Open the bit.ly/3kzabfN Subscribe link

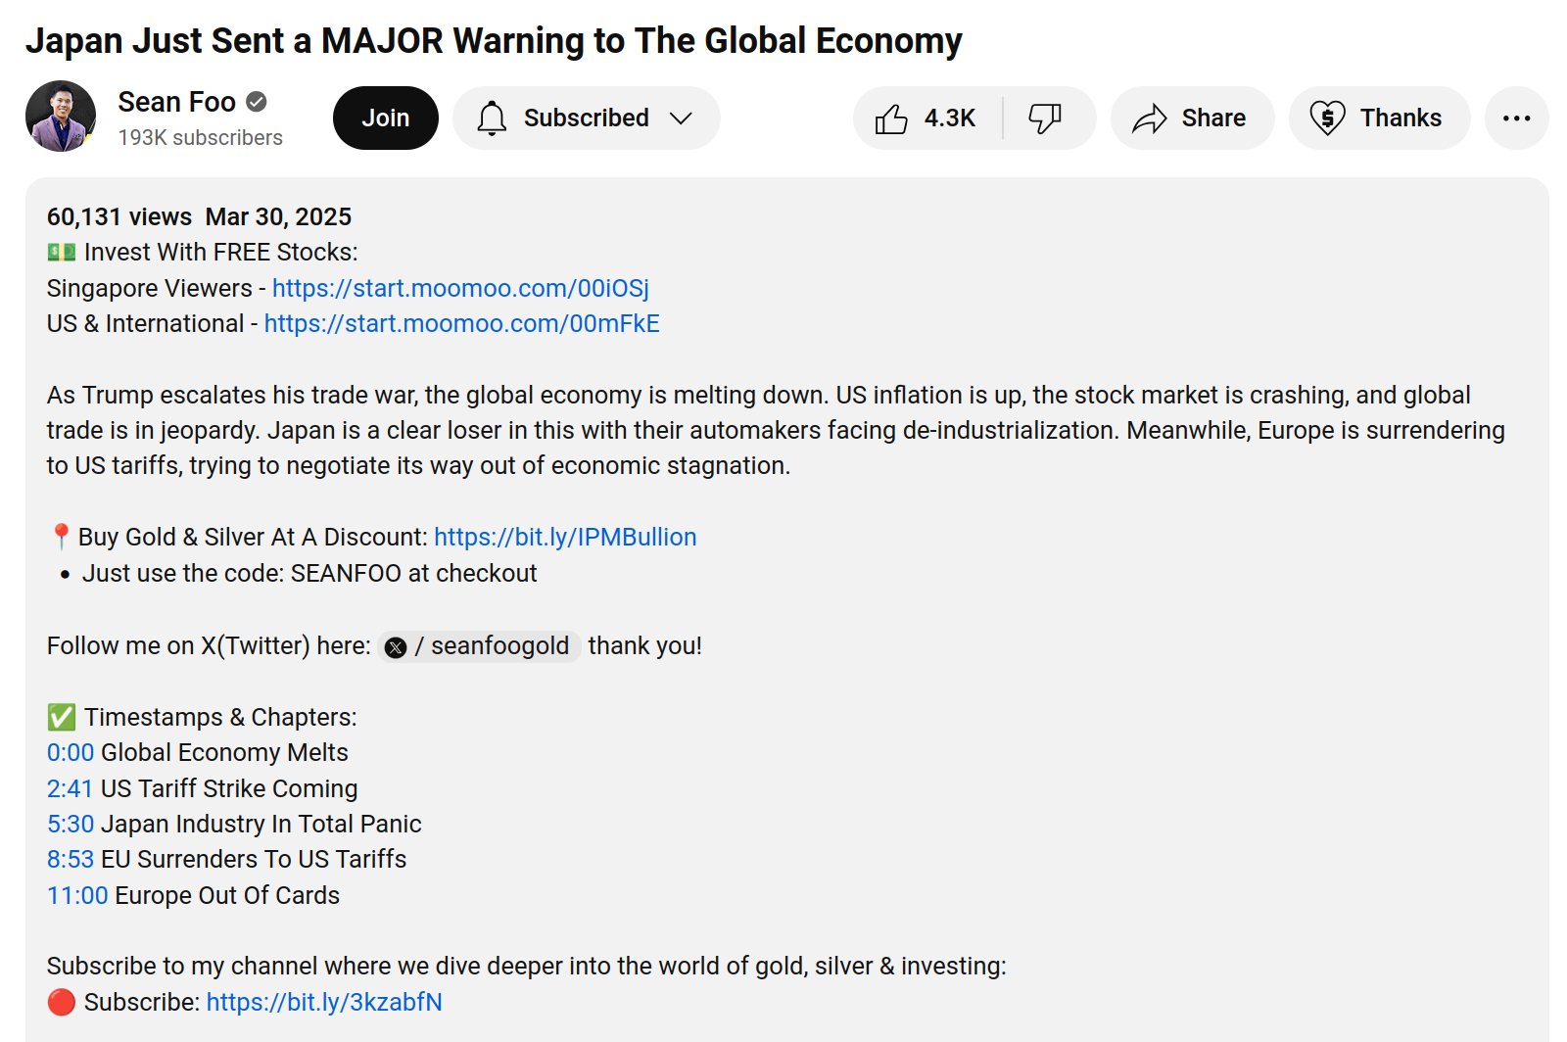tap(324, 1003)
